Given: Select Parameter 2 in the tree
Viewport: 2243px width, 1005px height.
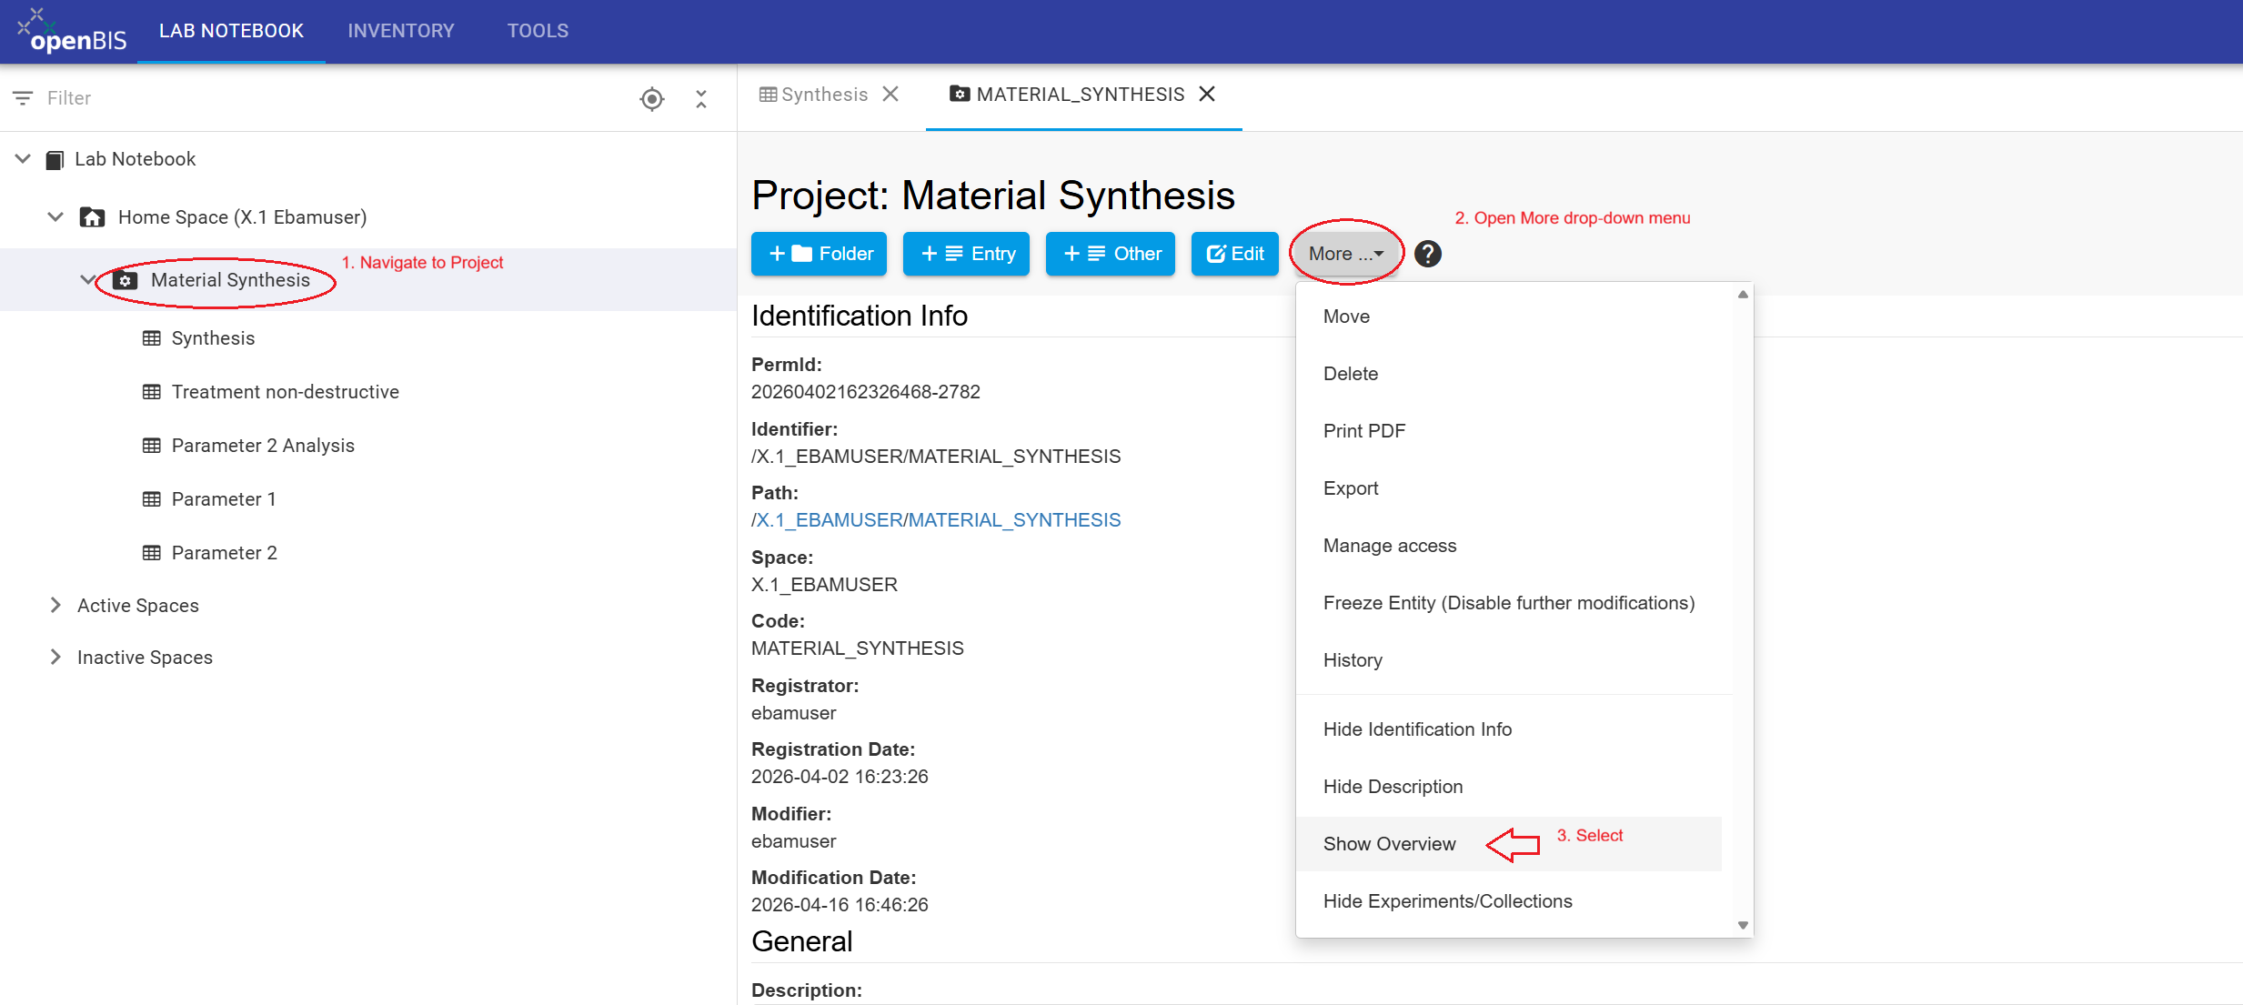Looking at the screenshot, I should pos(224,553).
